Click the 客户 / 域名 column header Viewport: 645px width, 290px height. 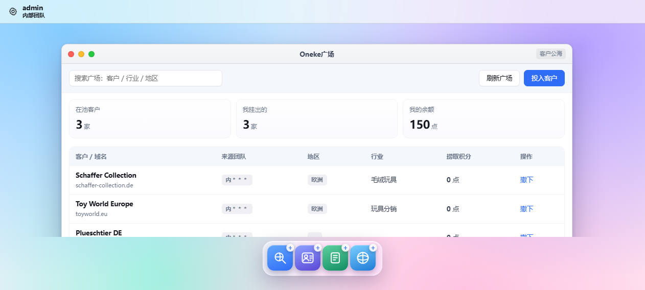coord(91,157)
